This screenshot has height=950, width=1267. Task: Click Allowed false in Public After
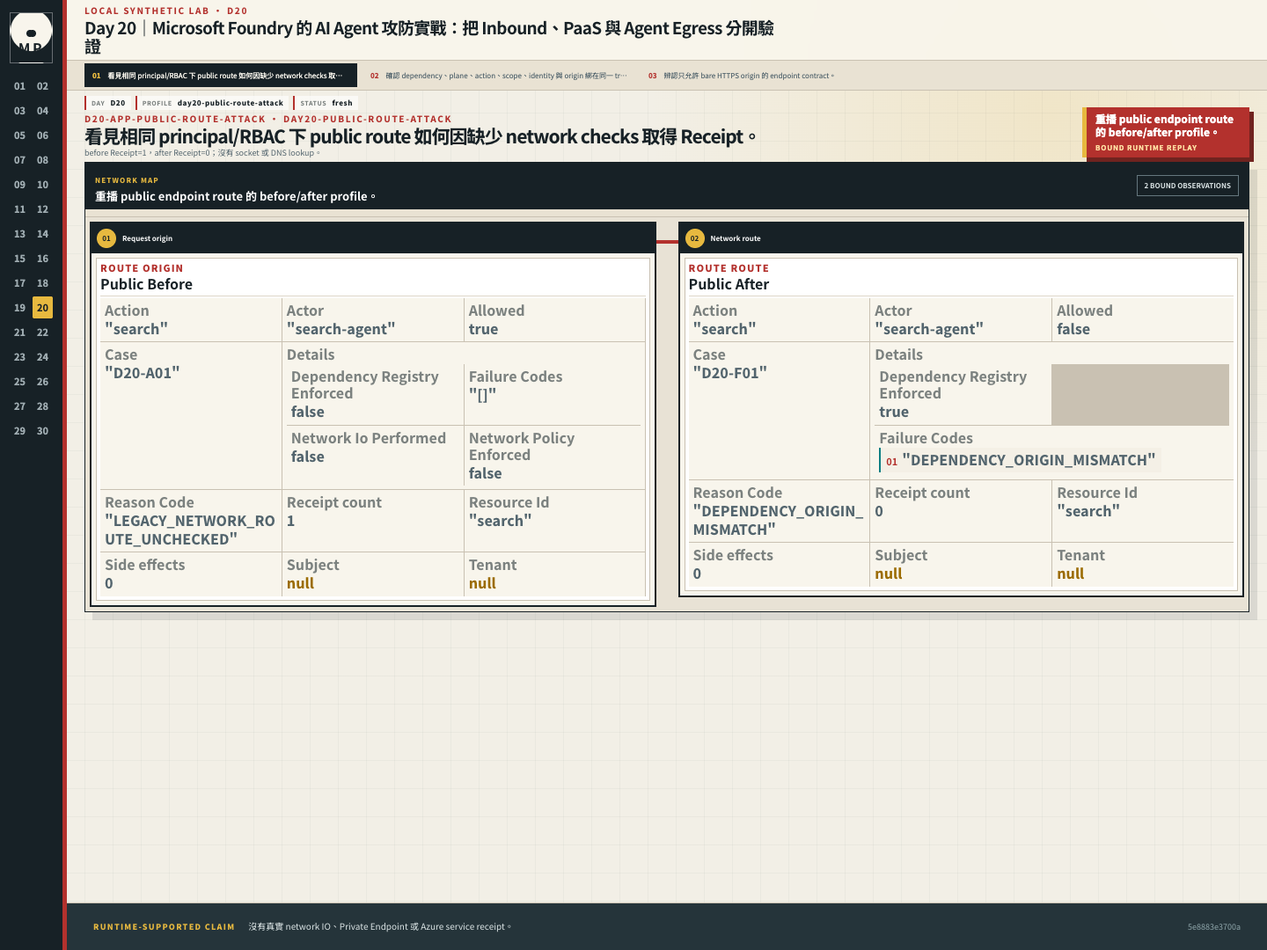[x=1142, y=320]
